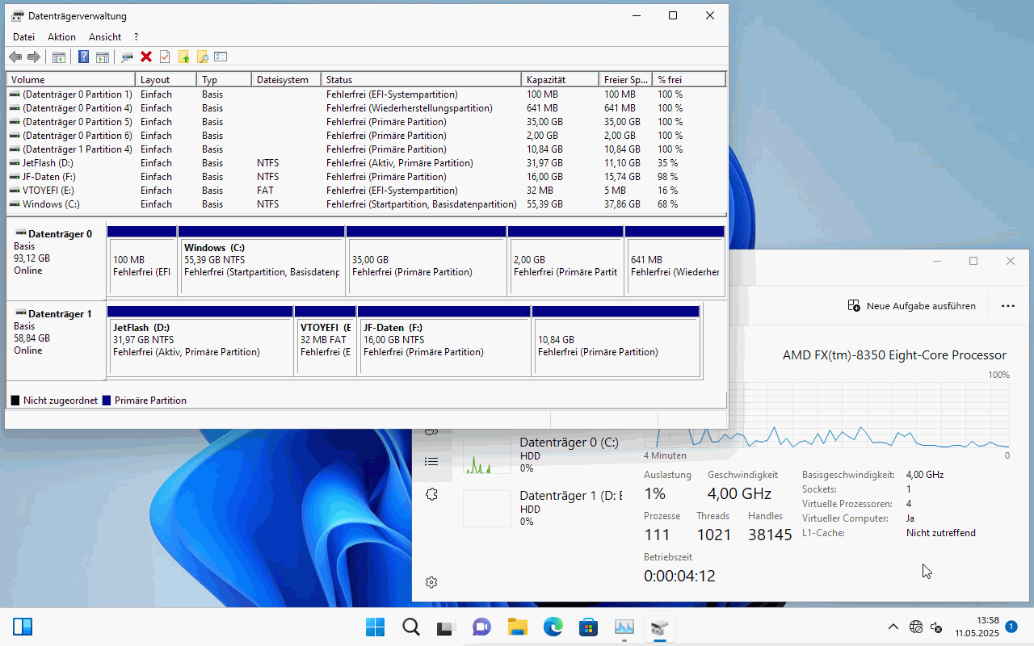Select (Datenträger 1 Partition 4) volume row
1034x646 pixels.
[x=367, y=149]
